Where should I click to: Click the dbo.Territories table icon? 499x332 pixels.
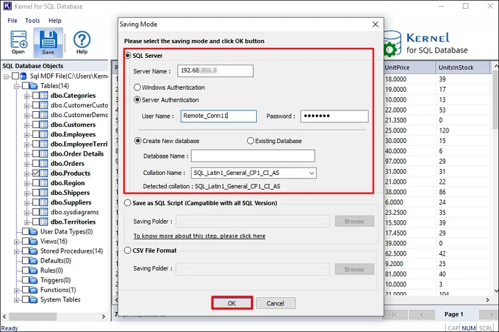pos(44,222)
